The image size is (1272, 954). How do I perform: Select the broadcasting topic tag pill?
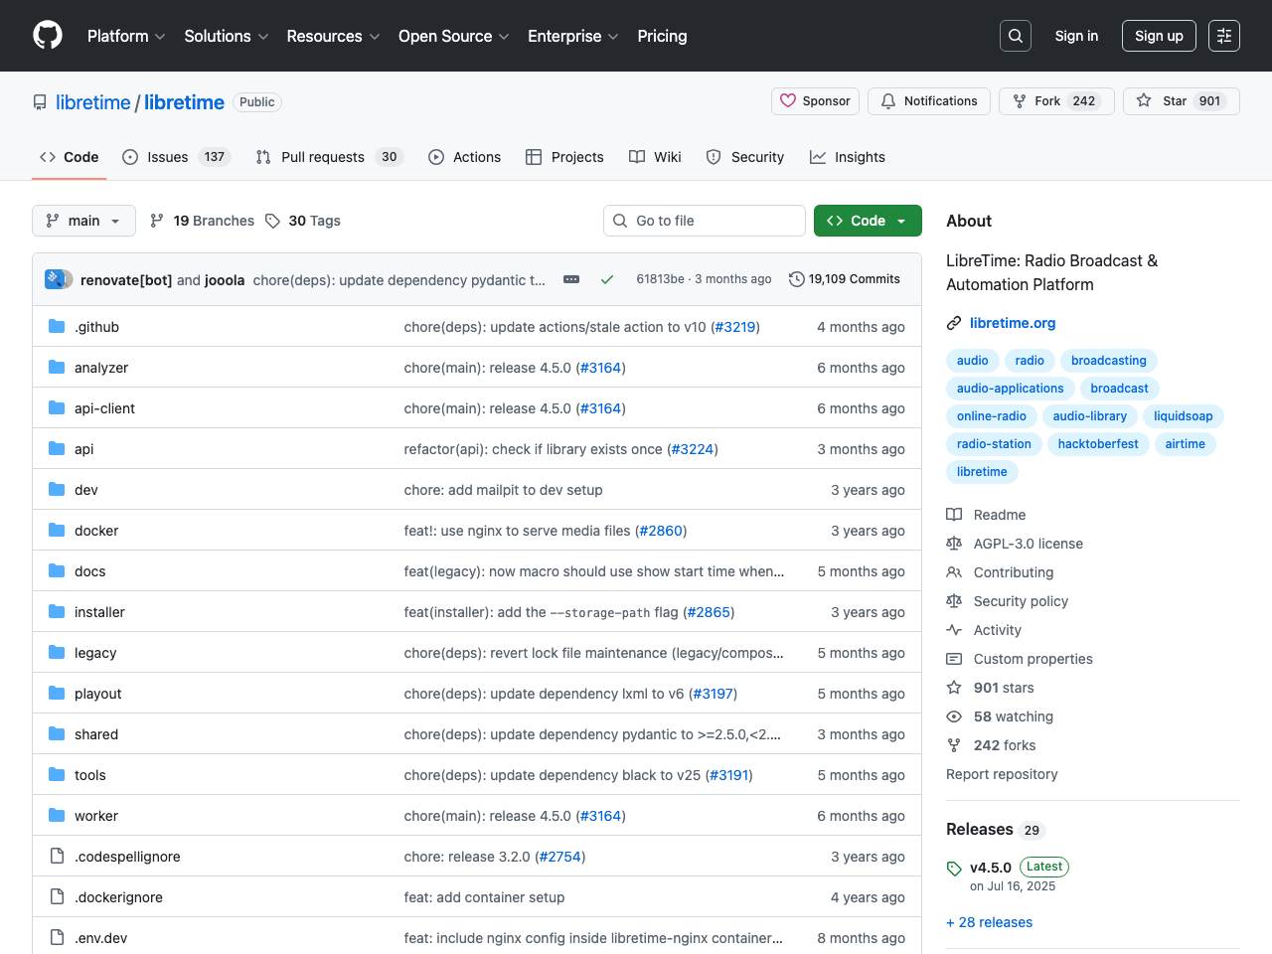[x=1108, y=360]
